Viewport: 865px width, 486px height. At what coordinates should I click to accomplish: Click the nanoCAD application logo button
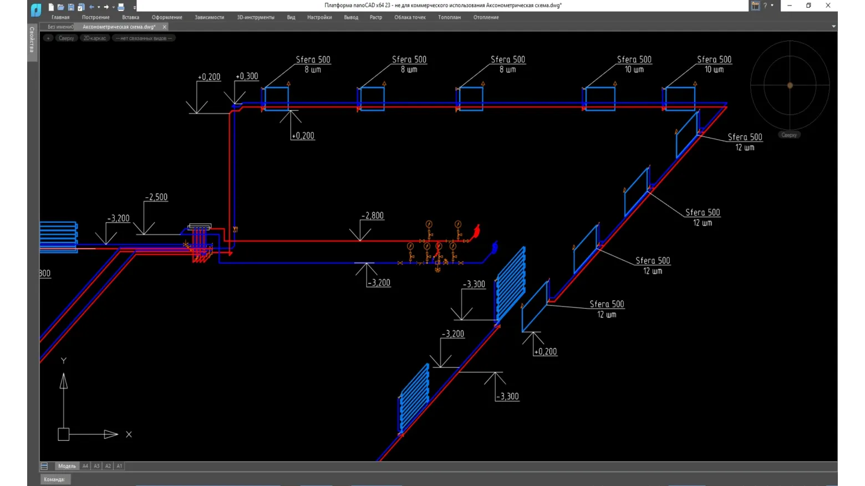coord(36,9)
